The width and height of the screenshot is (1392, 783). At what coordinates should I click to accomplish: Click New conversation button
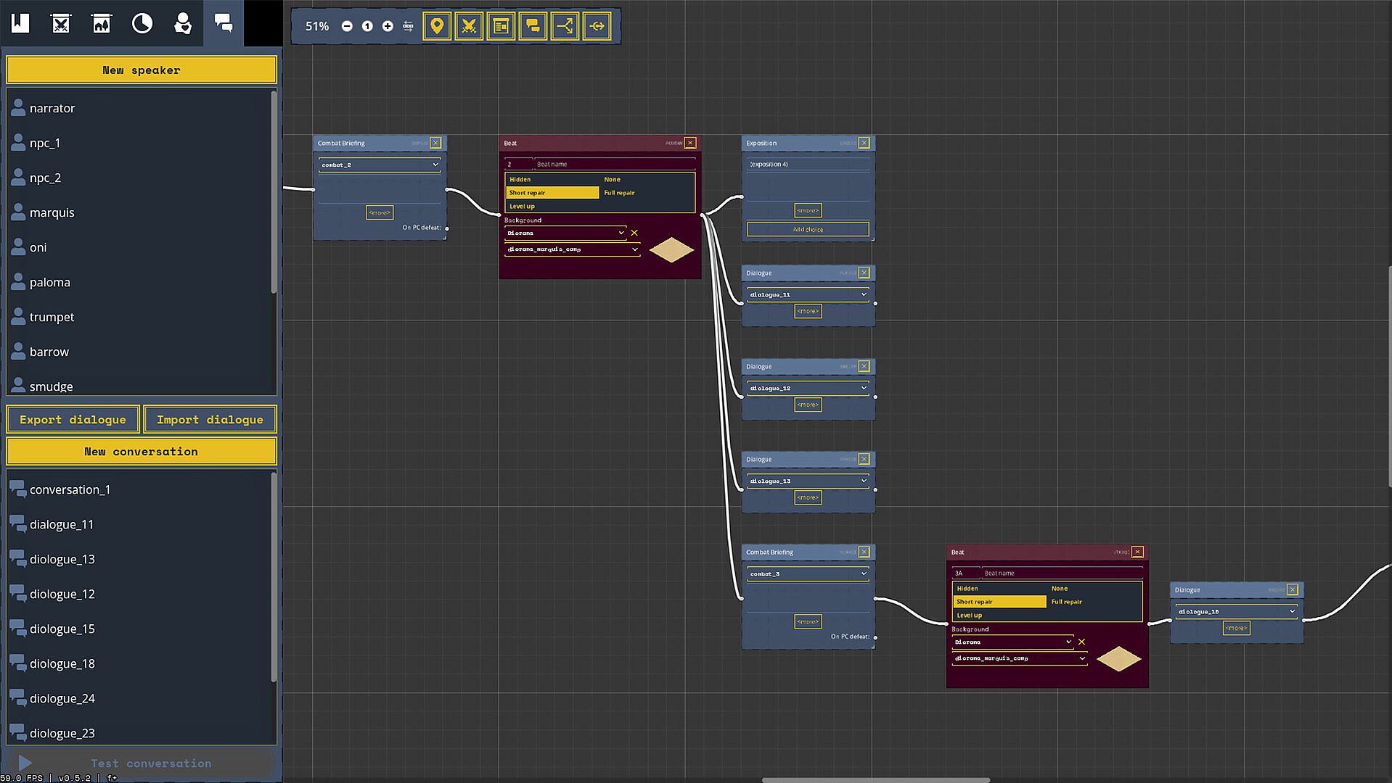(142, 452)
